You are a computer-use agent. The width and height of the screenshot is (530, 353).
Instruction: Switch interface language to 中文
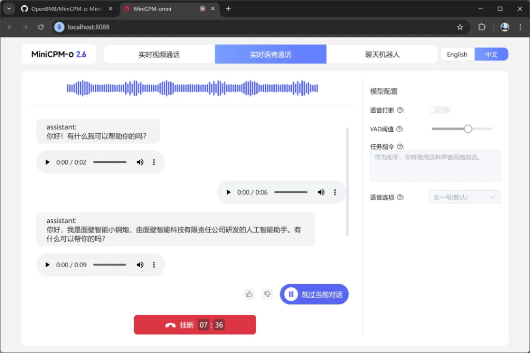tap(491, 54)
